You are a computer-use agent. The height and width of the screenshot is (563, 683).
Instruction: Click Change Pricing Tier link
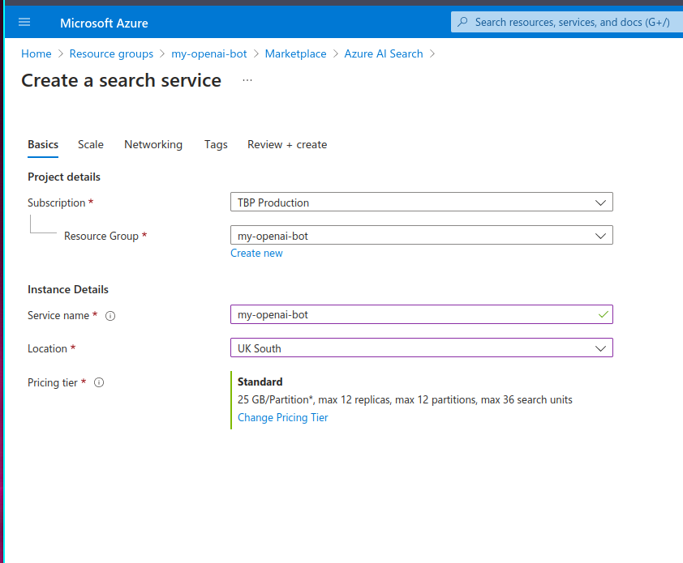(282, 417)
